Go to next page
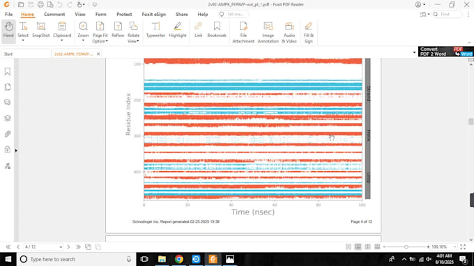Screen dimensions: 474x266 tap(68, 247)
